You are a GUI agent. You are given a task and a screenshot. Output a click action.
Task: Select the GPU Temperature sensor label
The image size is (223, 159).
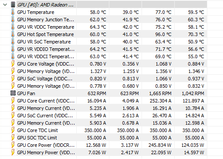(x=36, y=12)
